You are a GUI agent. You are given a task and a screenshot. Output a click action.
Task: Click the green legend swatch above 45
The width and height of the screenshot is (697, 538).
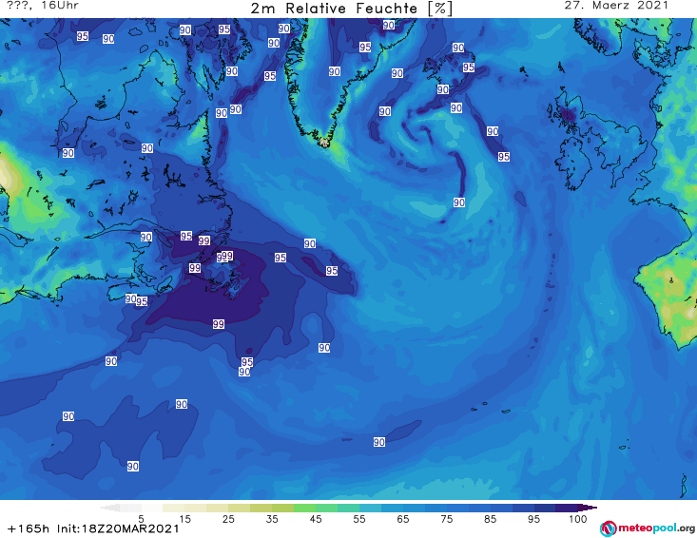coord(304,508)
